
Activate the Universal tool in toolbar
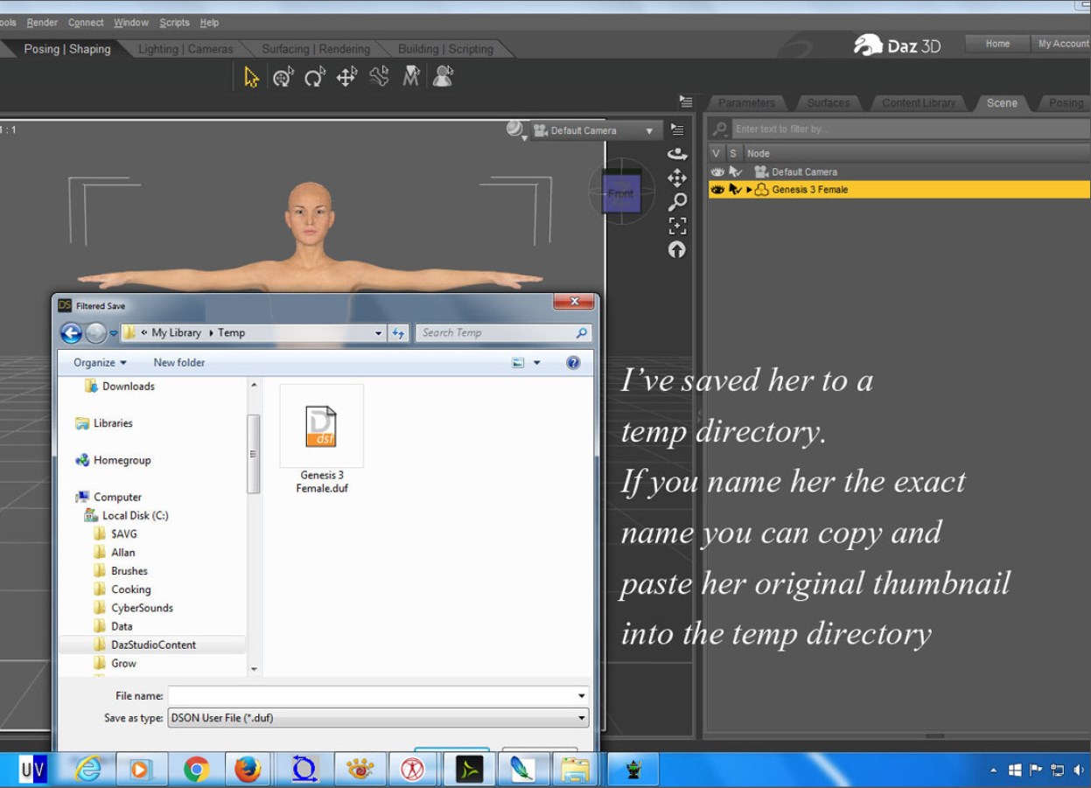(x=283, y=78)
